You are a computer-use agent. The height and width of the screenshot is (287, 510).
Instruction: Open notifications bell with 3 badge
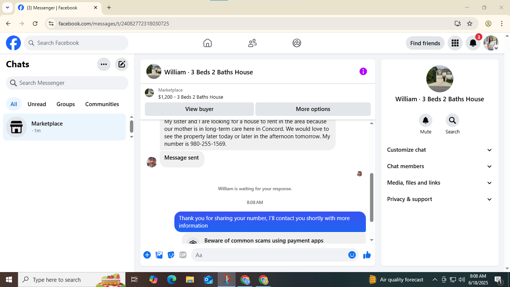pyautogui.click(x=473, y=43)
